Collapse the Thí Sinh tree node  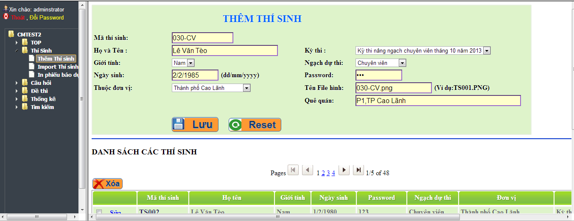point(17,50)
